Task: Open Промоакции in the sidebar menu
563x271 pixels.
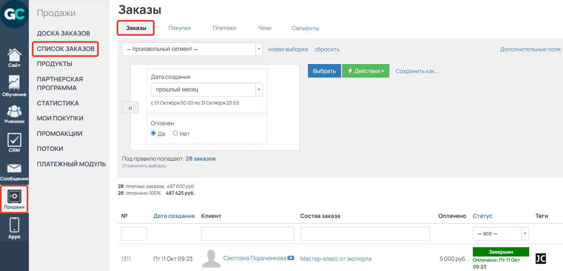Action: (60, 134)
